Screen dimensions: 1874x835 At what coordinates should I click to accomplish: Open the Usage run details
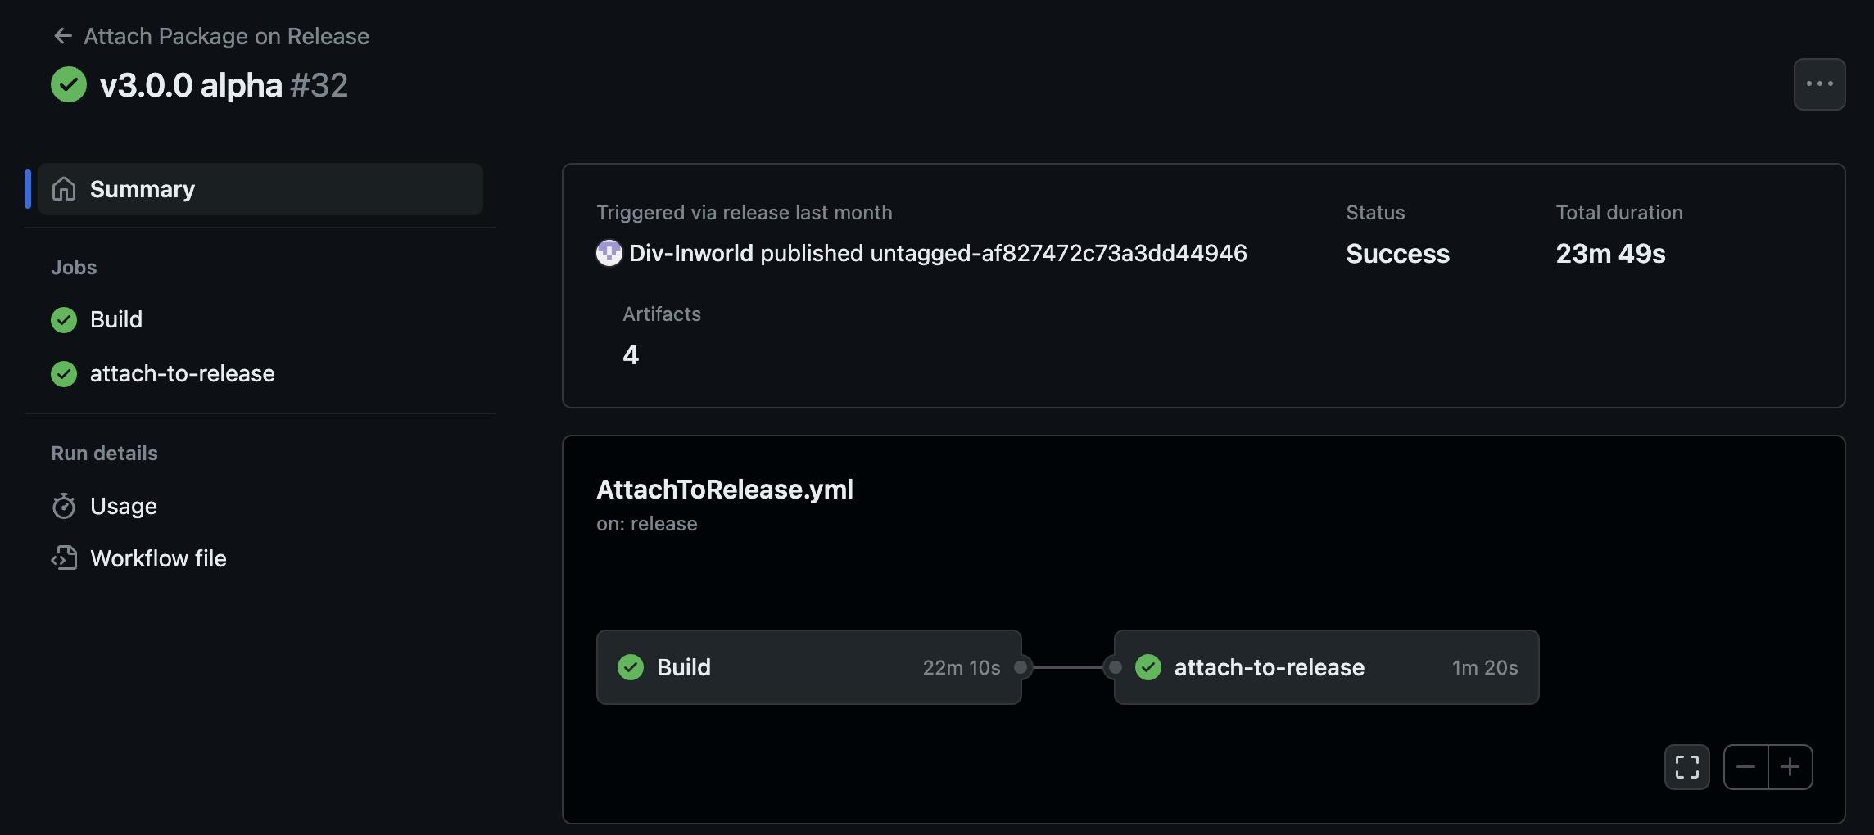124,506
